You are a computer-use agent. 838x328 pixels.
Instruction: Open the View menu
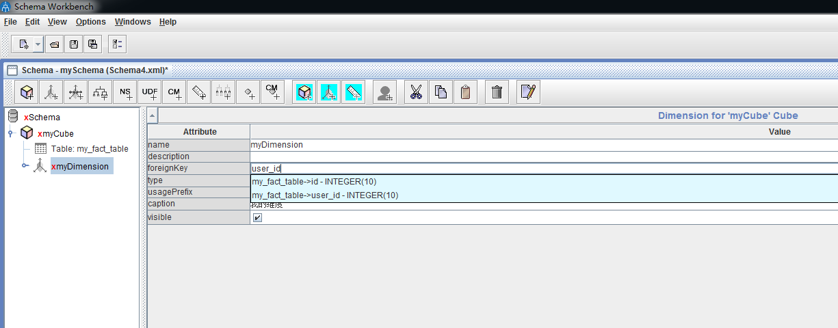[x=57, y=22]
